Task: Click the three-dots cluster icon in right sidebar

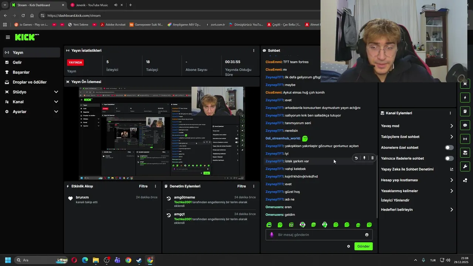Action: 465,180
